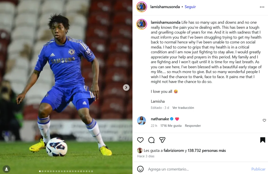Open the three-dot more options menu
The height and width of the screenshot is (174, 268).
pos(262,7)
